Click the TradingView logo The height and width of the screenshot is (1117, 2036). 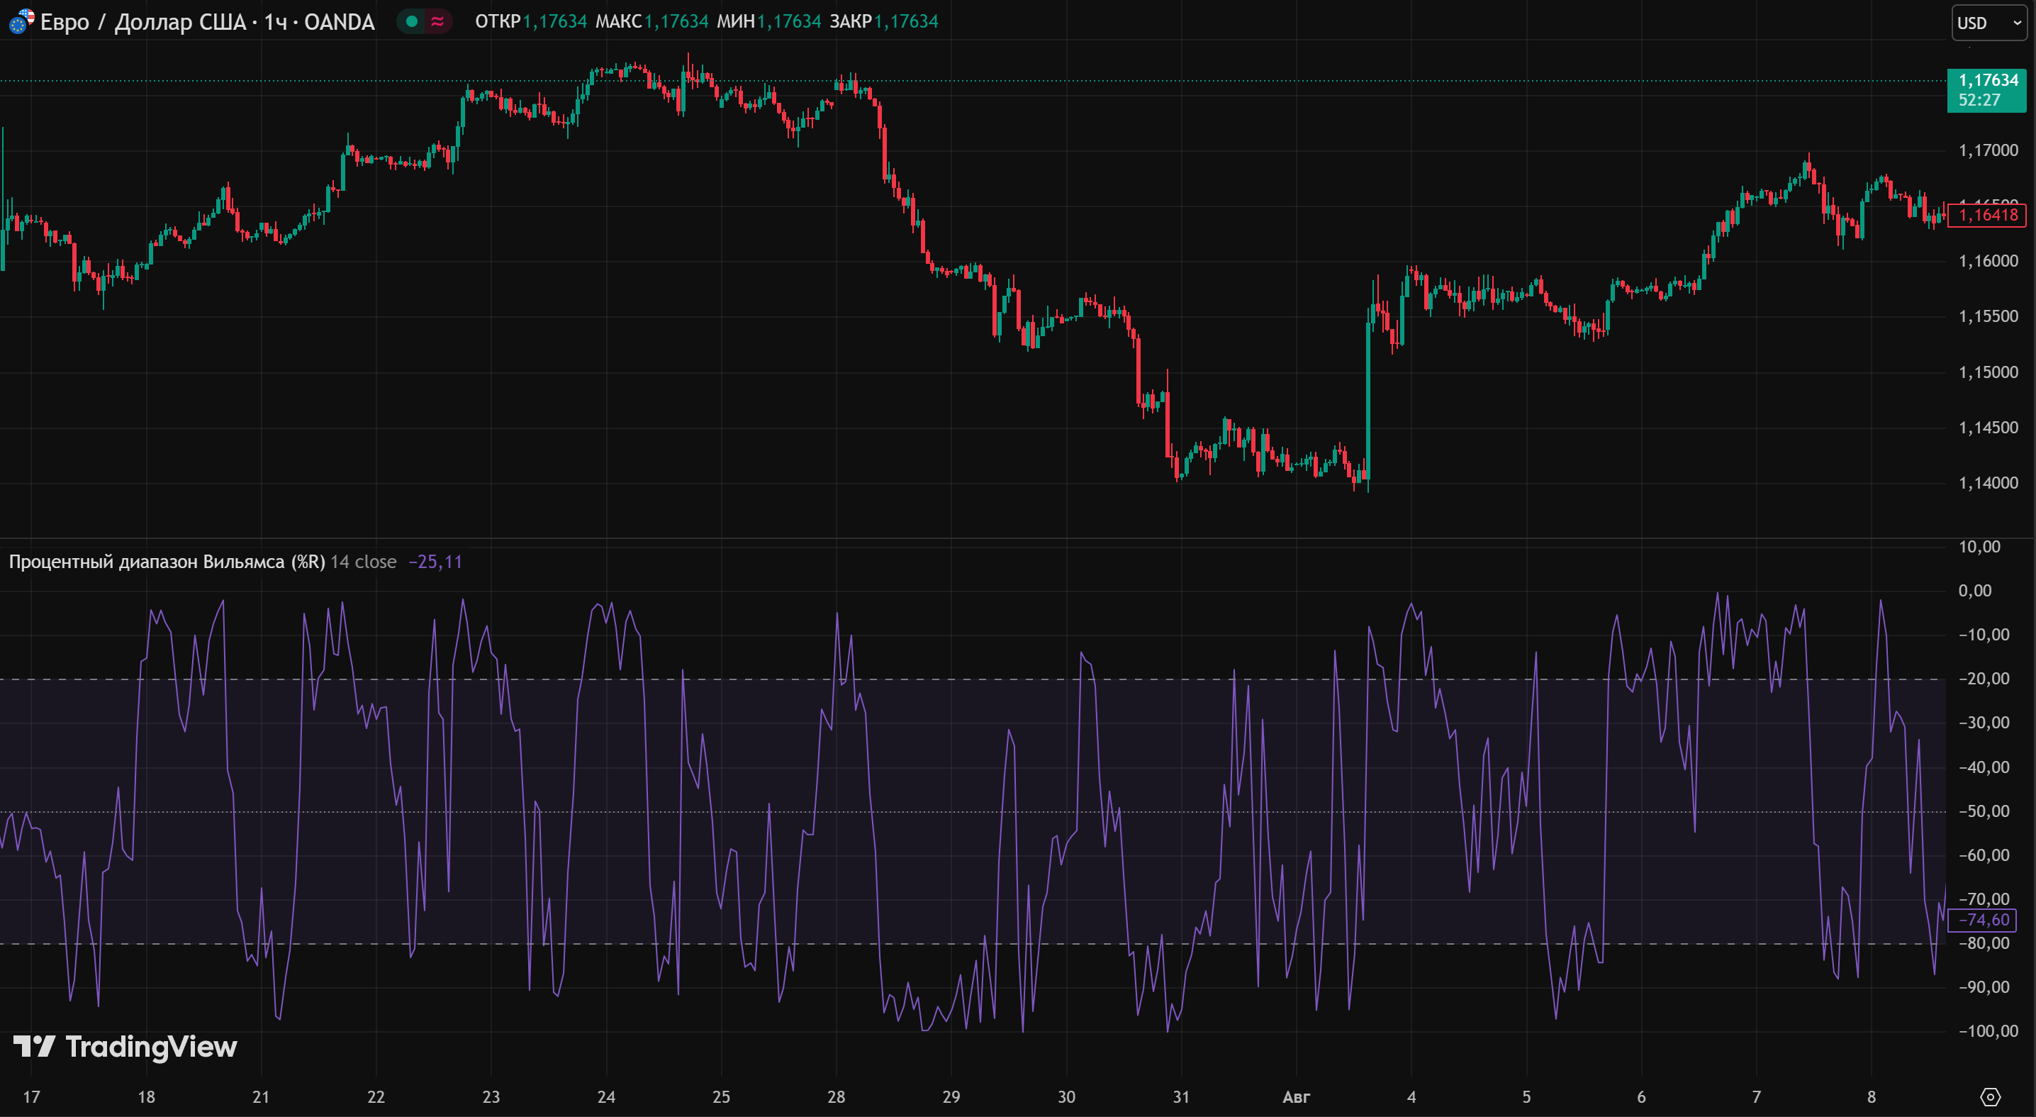(x=125, y=1047)
